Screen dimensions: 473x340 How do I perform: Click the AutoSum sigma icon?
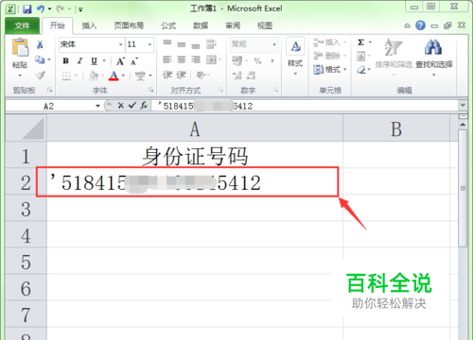click(x=361, y=42)
